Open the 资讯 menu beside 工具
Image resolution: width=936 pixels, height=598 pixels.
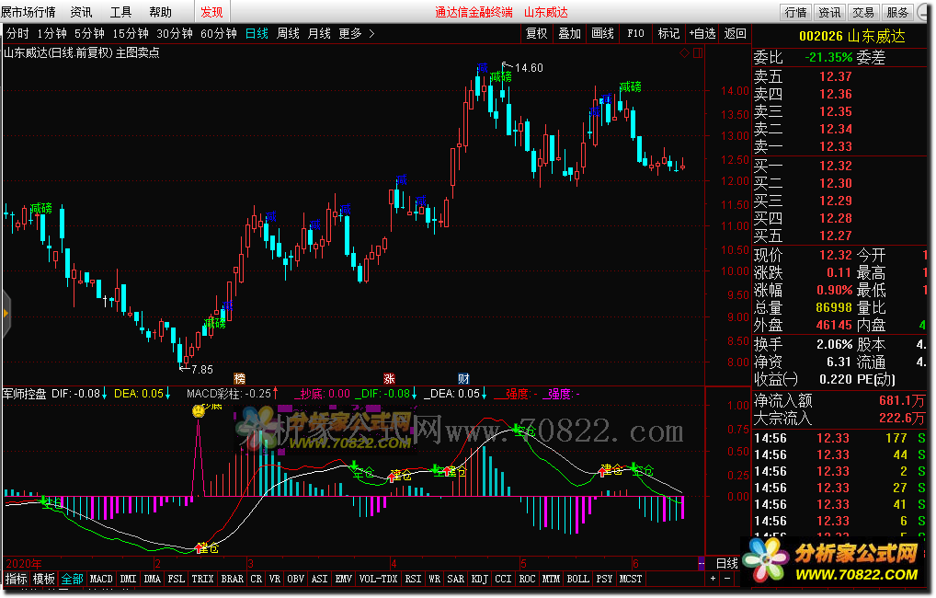pos(81,11)
